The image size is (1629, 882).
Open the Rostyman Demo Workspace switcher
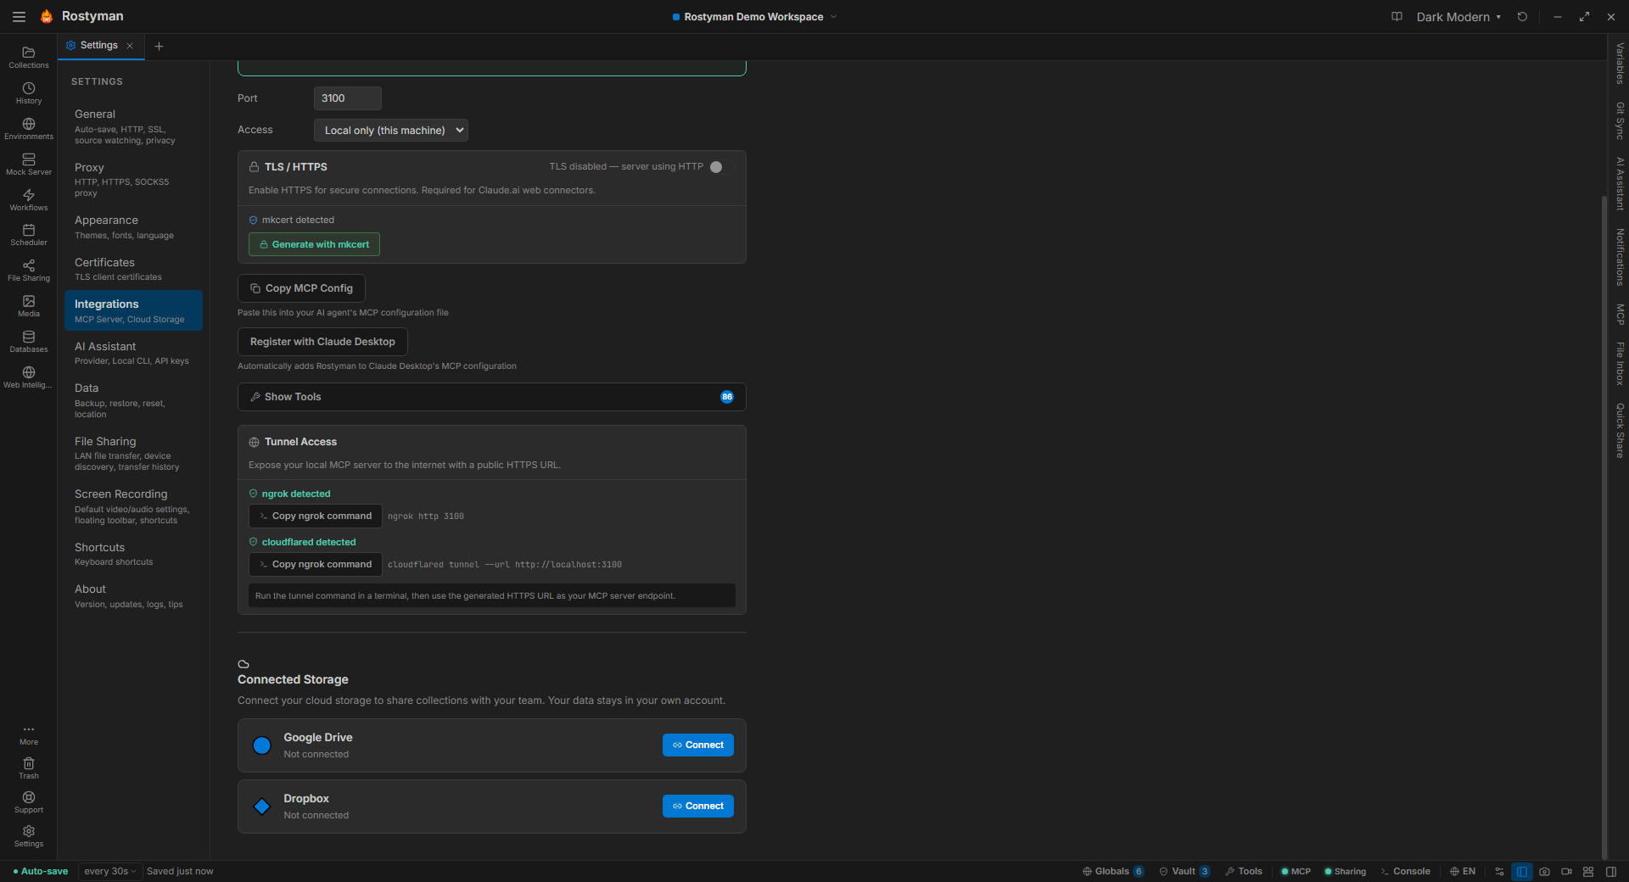753,16
